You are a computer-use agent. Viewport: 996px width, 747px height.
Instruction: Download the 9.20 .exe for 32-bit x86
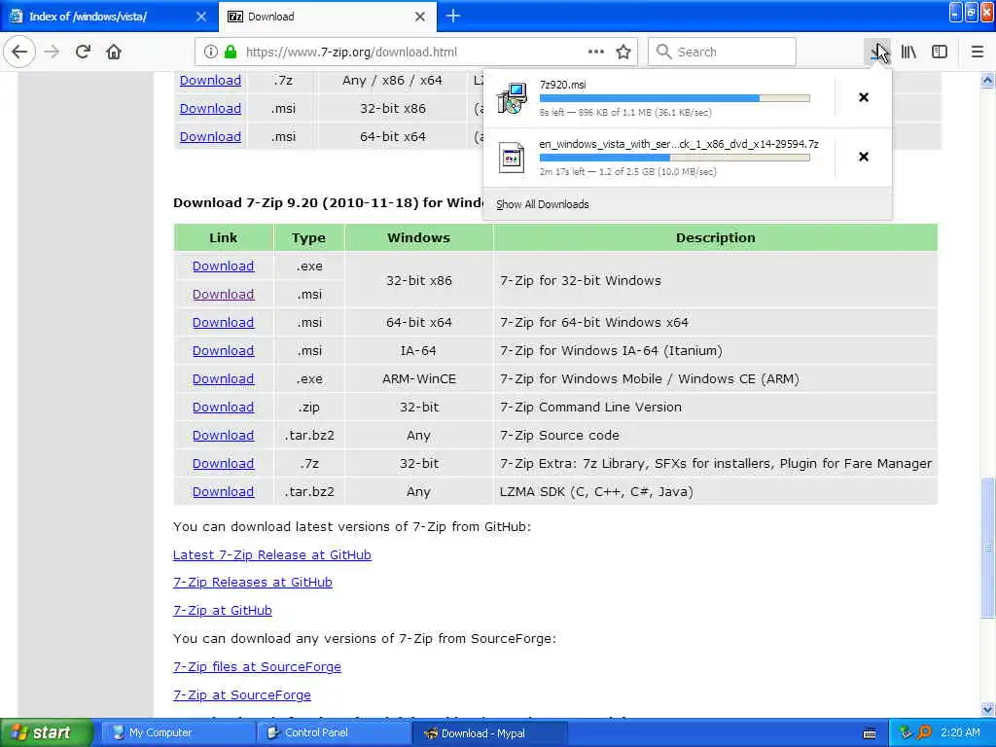223,267
